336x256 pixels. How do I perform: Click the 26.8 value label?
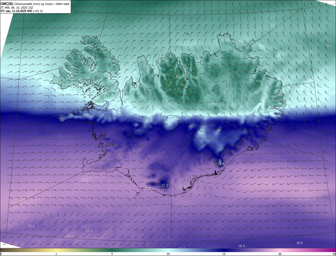click(303, 190)
